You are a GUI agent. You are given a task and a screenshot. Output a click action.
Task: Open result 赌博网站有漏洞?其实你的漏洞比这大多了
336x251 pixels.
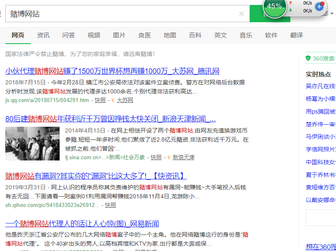pyautogui.click(x=96, y=176)
